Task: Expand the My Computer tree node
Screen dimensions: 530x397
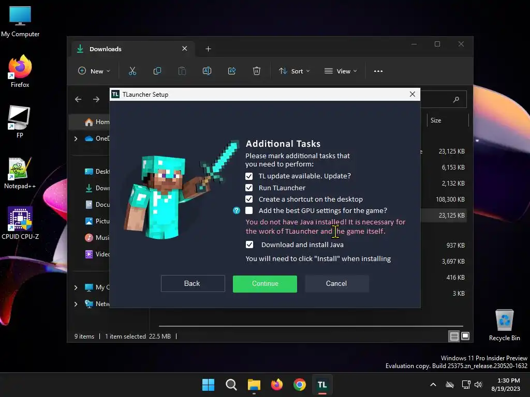Action: point(76,287)
